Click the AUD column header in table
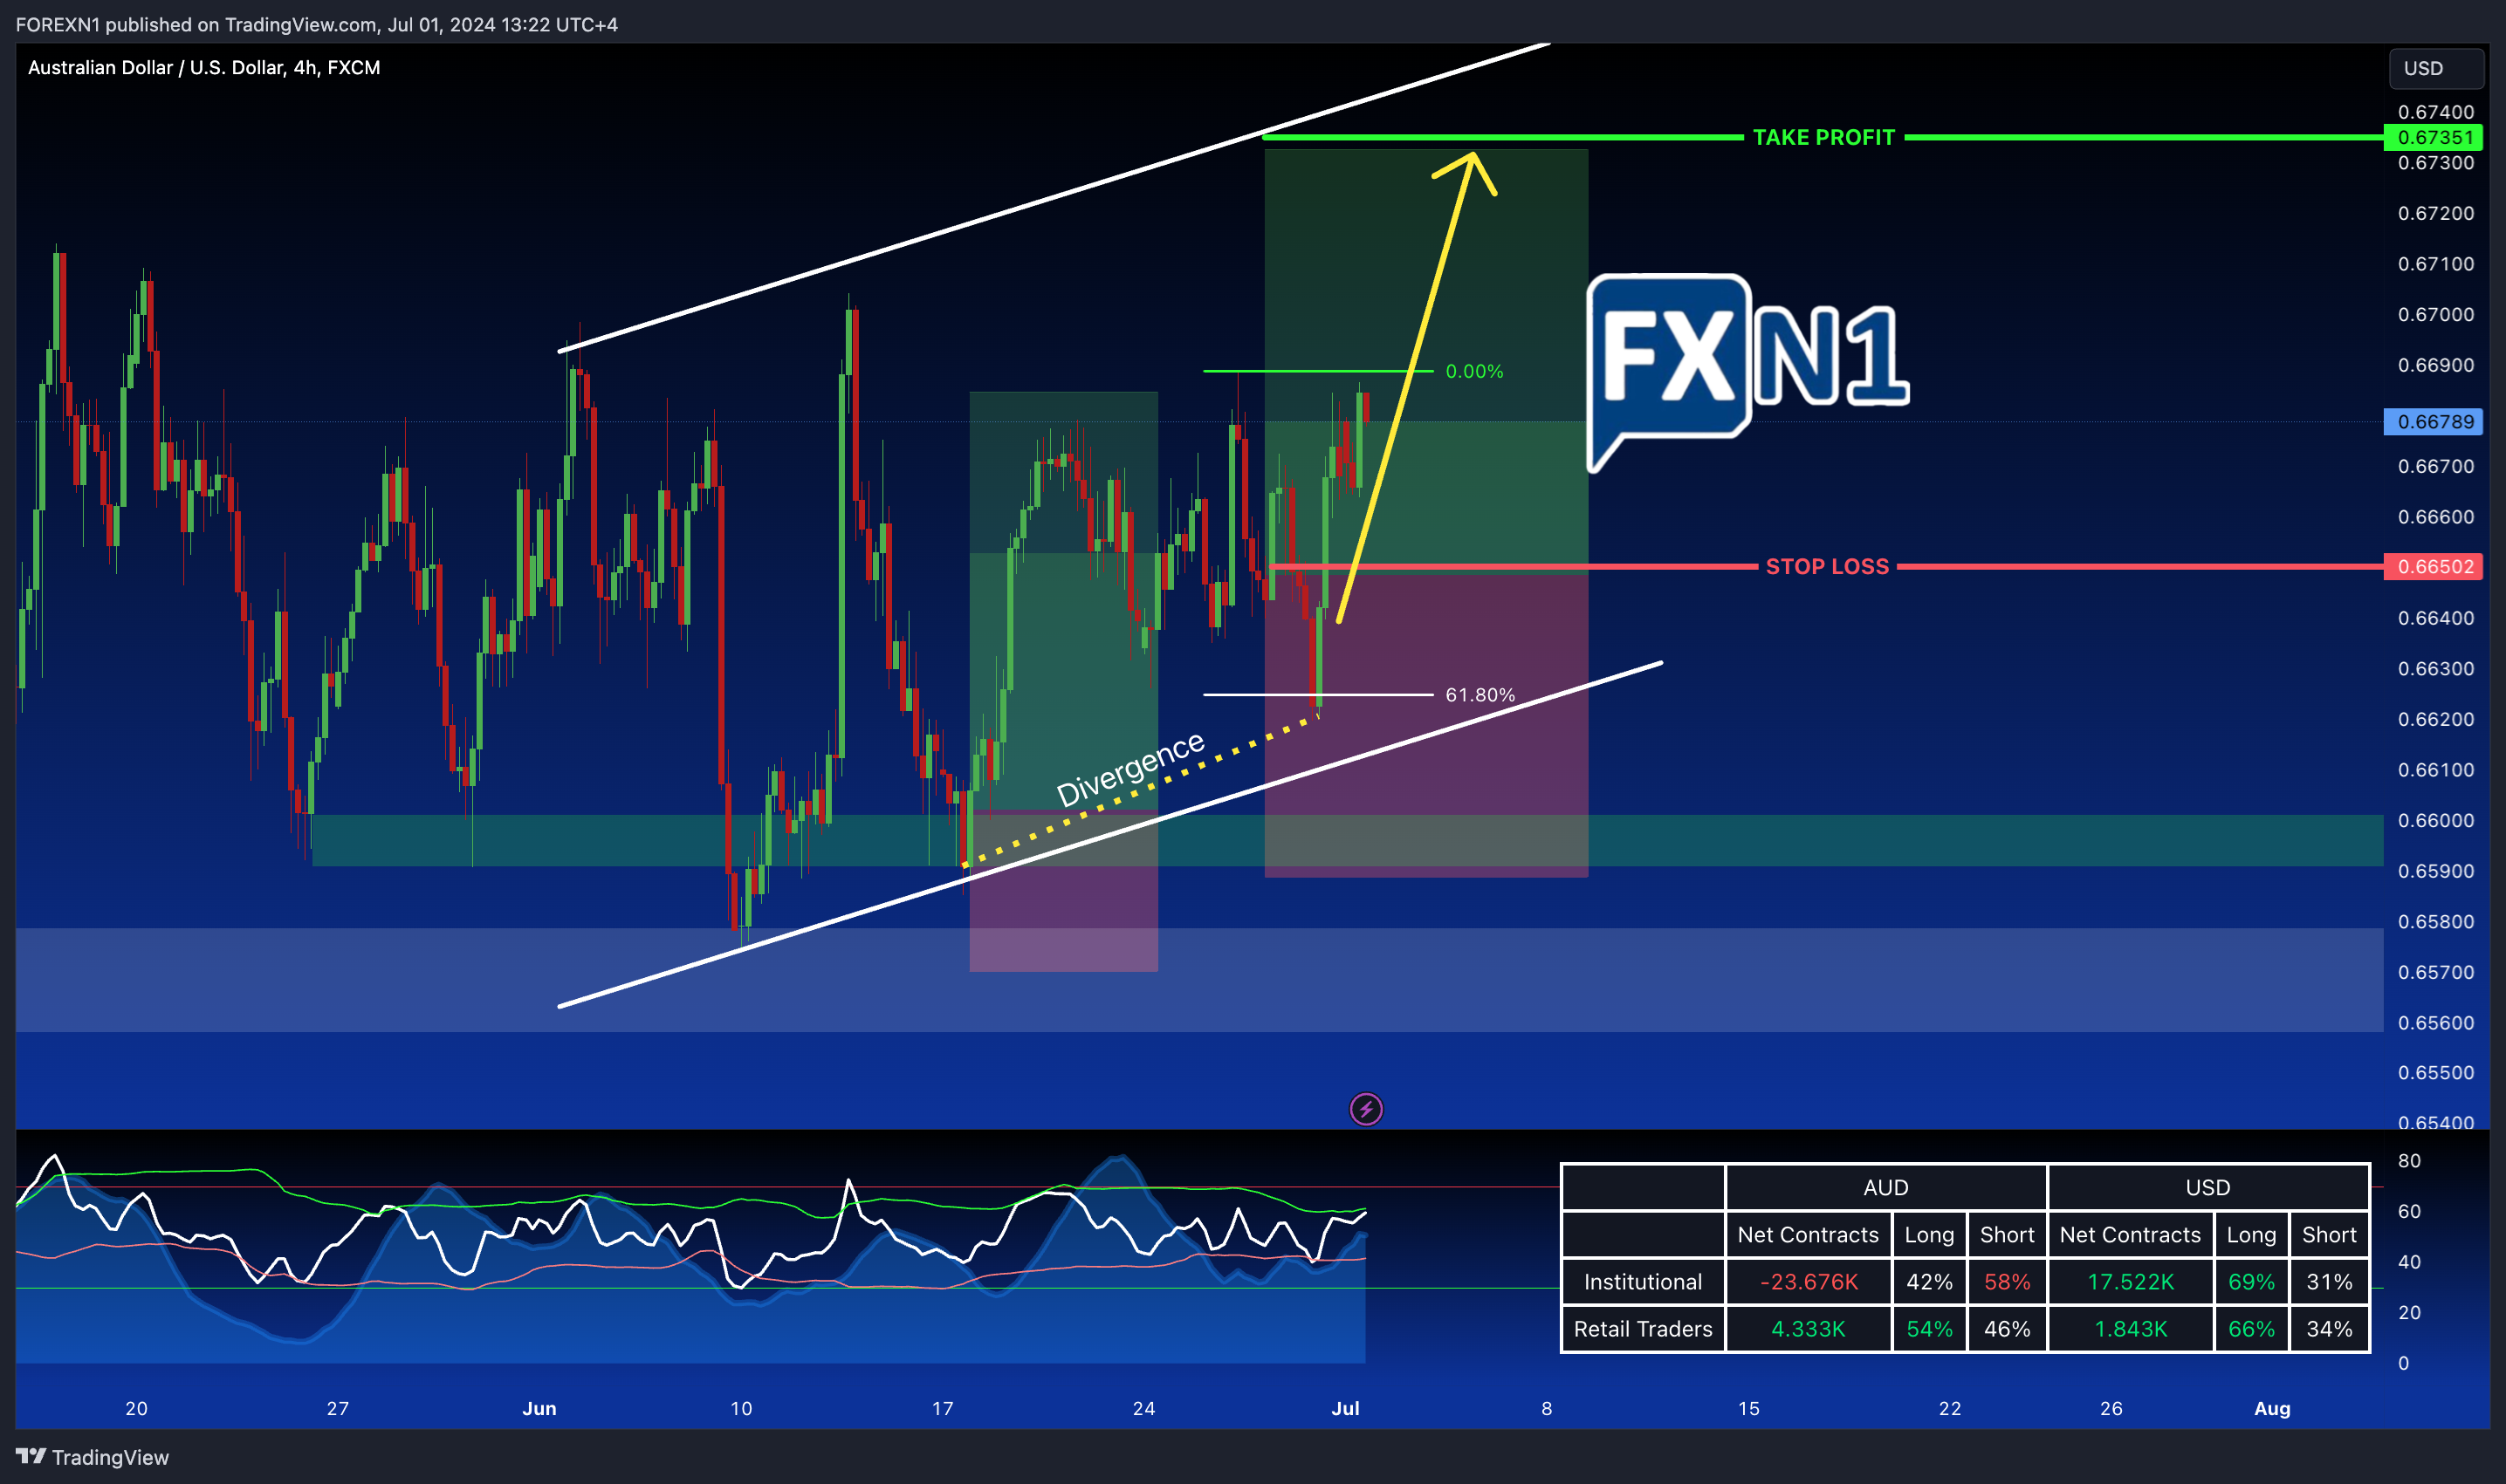Image resolution: width=2506 pixels, height=1484 pixels. click(x=1885, y=1187)
